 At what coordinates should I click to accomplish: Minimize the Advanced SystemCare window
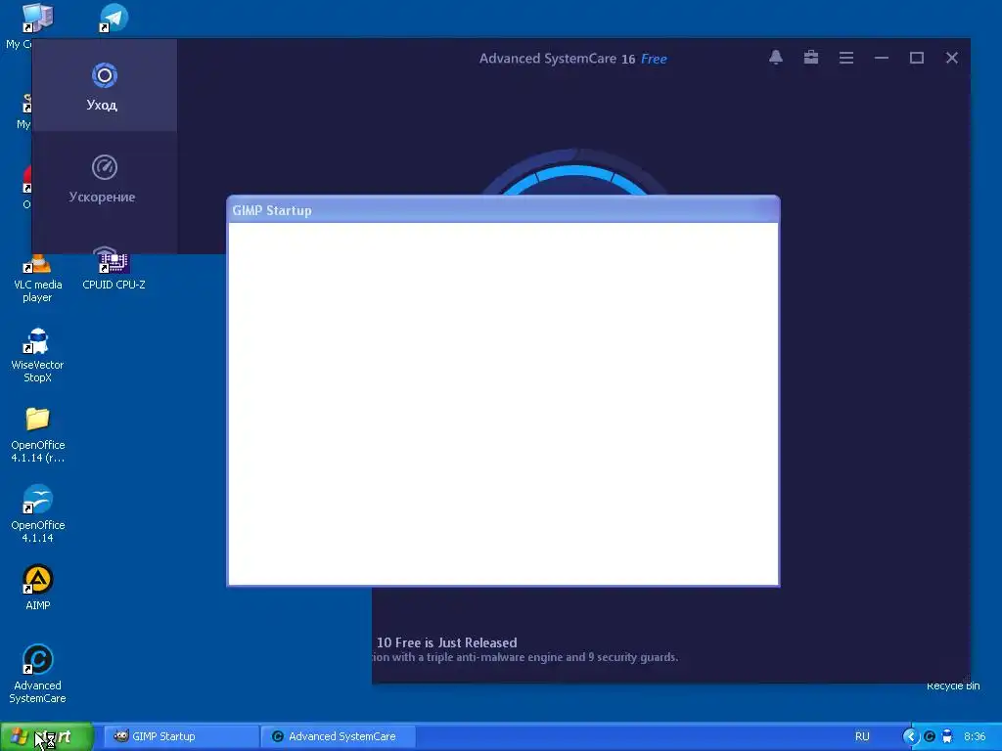point(882,58)
